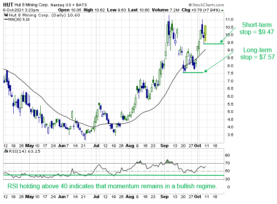This screenshot has height=204, width=277.
Task: Click the RSI legend mountain icon
Action: click(6, 151)
